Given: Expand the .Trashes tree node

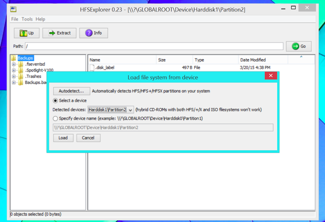Looking at the screenshot, I should 14,76.
